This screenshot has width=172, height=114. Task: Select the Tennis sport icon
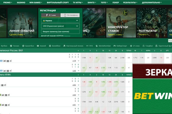click(x=11, y=46)
